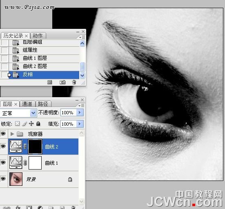Select the 曲线 1 图层 history state

point(44,58)
